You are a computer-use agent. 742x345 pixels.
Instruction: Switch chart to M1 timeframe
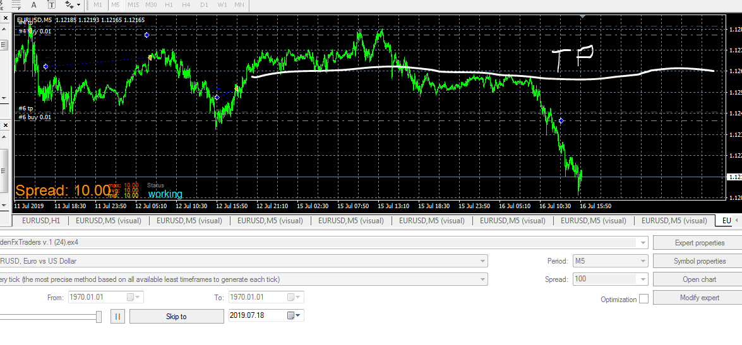point(98,4)
